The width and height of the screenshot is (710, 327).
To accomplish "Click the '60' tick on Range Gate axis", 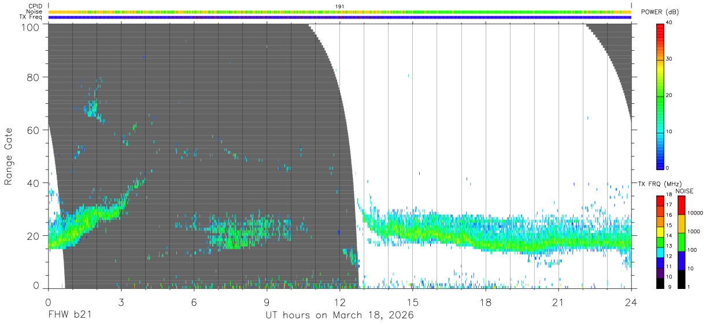I will [32, 130].
